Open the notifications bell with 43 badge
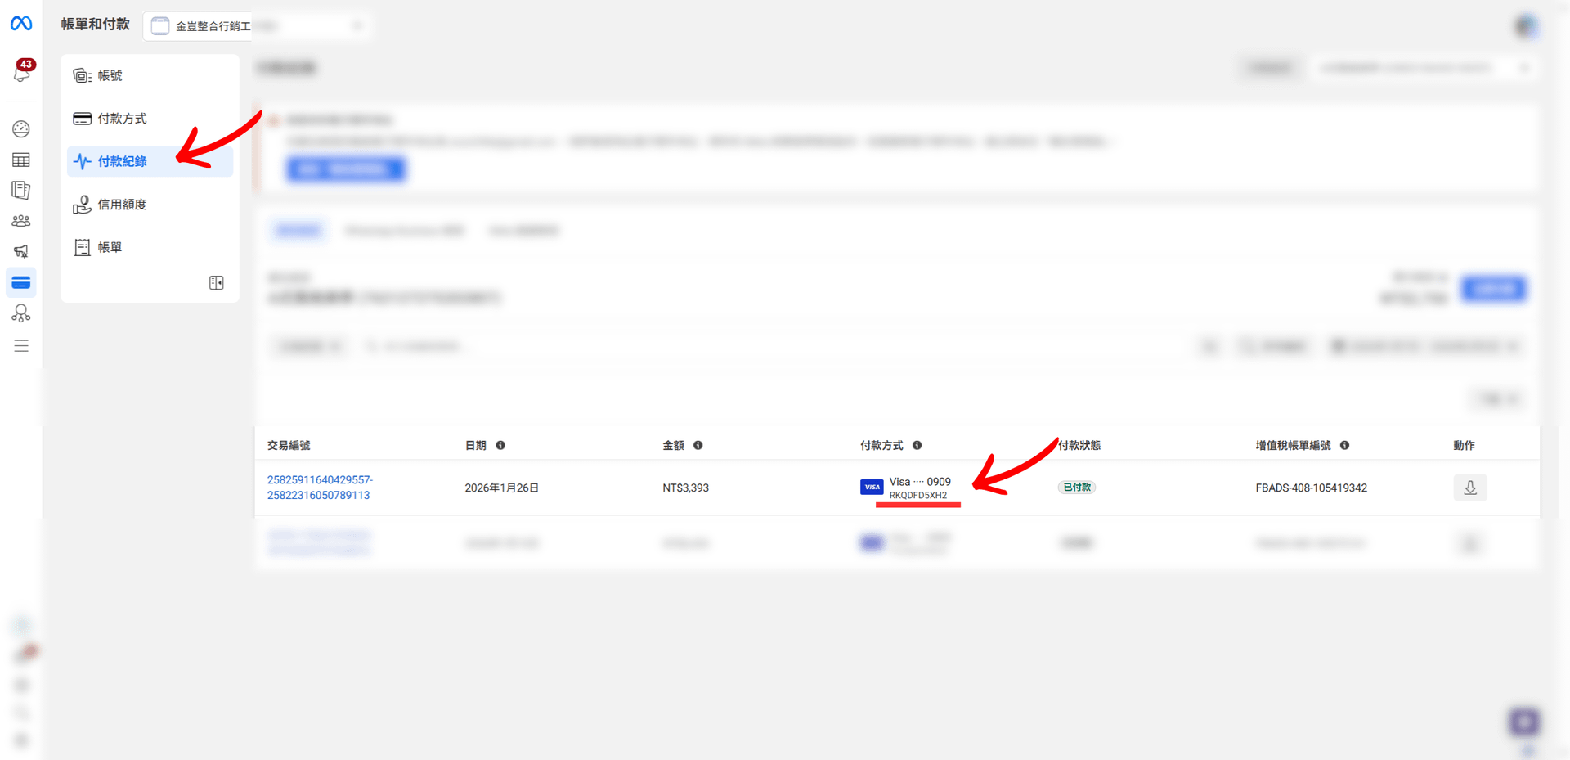This screenshot has width=1570, height=760. (x=21, y=72)
